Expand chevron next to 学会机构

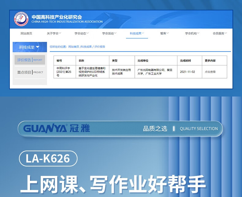tap(198, 33)
